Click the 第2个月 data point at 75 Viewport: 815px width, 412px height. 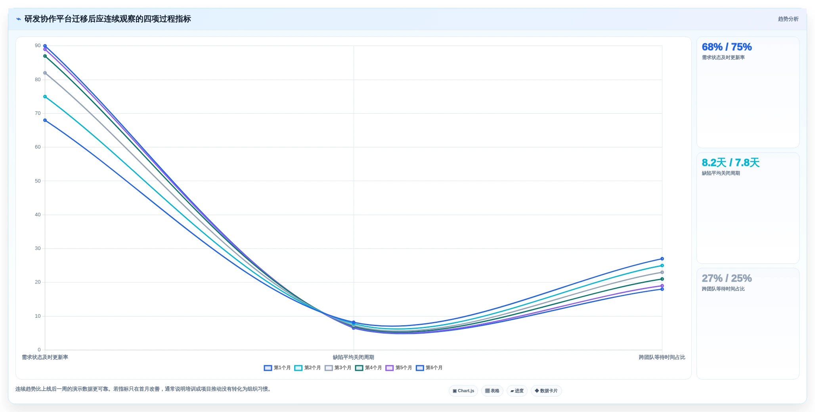pyautogui.click(x=45, y=97)
